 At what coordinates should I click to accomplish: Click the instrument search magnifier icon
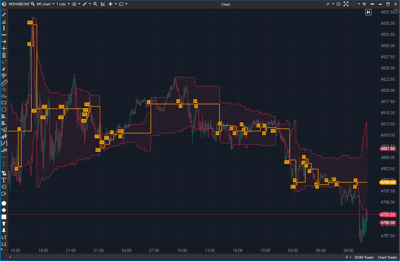coord(33,4)
